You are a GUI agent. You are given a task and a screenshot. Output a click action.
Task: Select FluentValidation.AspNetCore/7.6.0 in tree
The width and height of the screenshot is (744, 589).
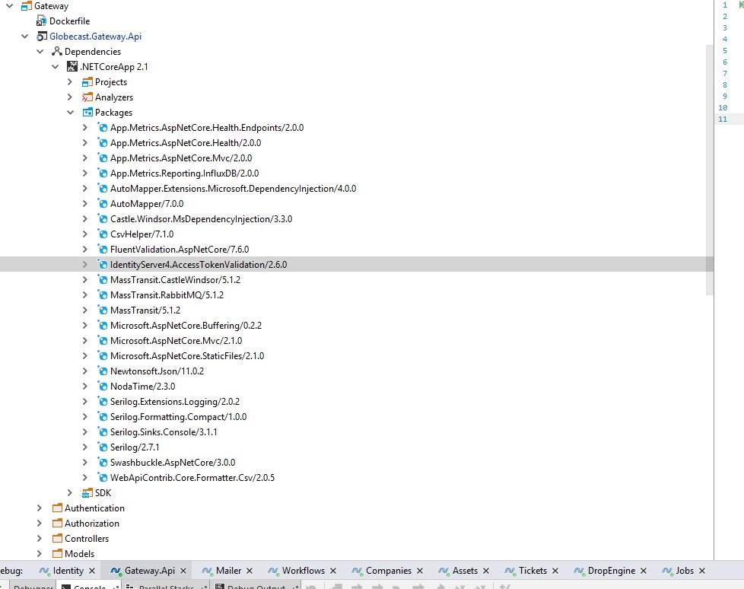pos(180,249)
